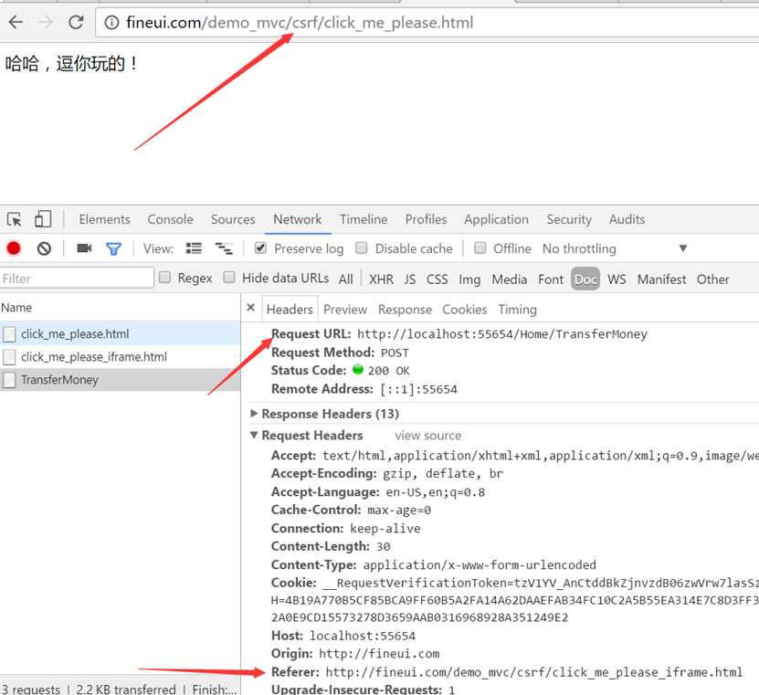Screen dimensions: 759x695
Task: Activate the inspect element picker icon
Action: click(x=14, y=219)
